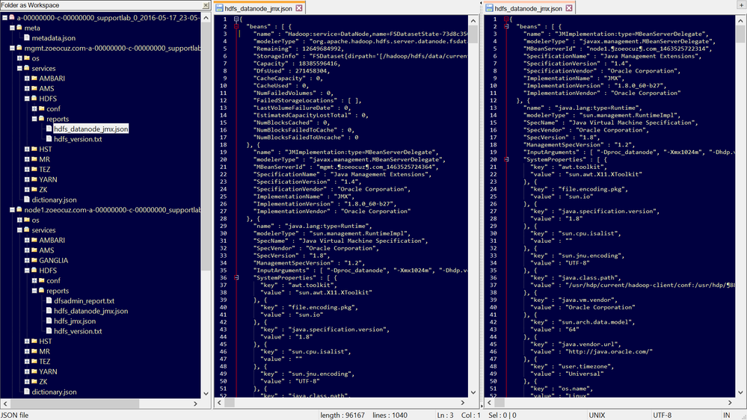
Task: Close the Folder as Workspace panel
Action: click(x=206, y=5)
